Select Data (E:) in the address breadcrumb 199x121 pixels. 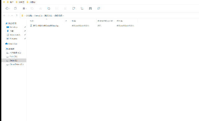tap(38, 16)
